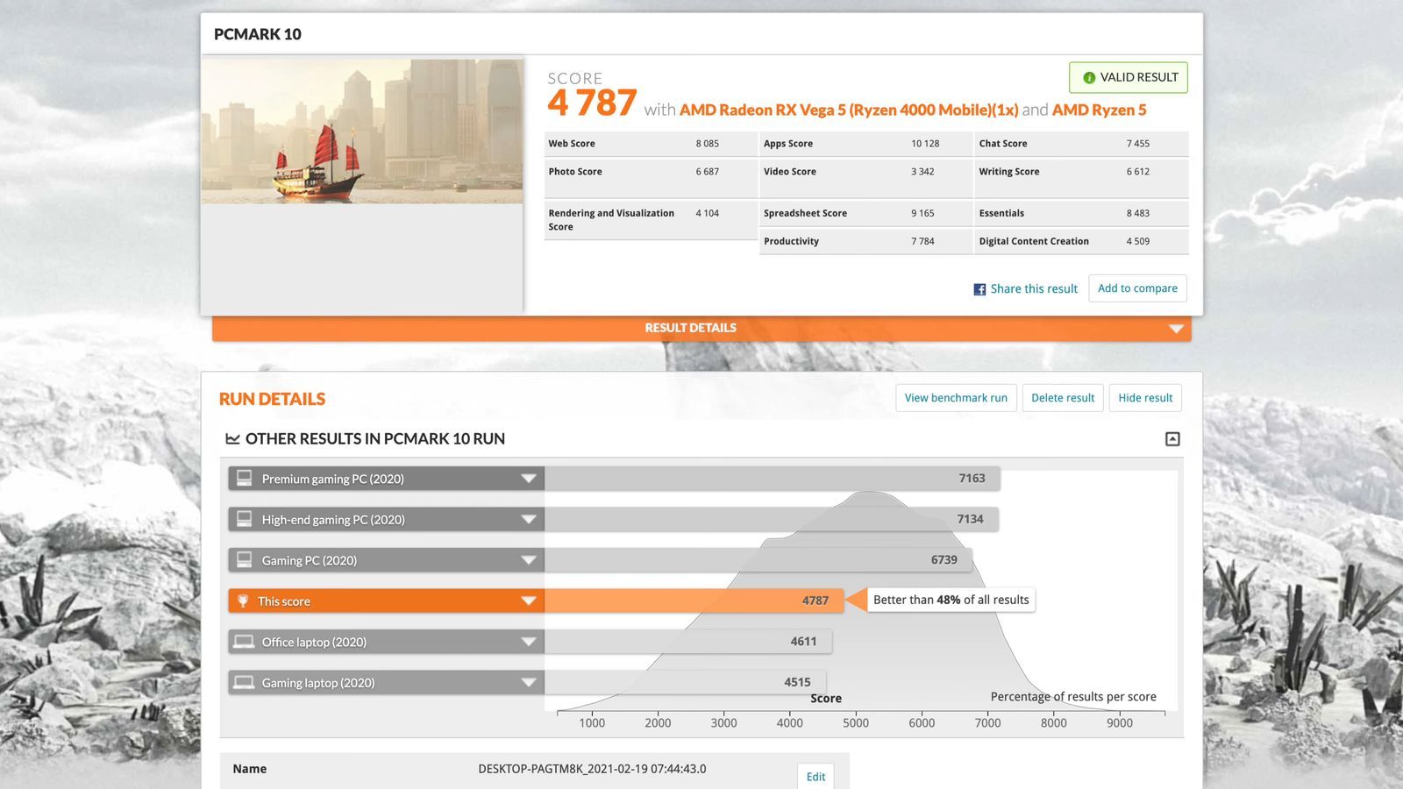
Task: Click the Valid Result badge
Action: 1129,77
